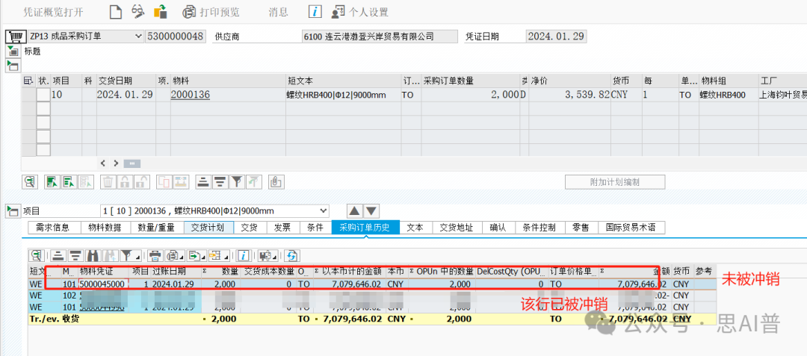Click the blue information 'i' icon in the top toolbar
This screenshot has height=356, width=807.
(x=315, y=12)
